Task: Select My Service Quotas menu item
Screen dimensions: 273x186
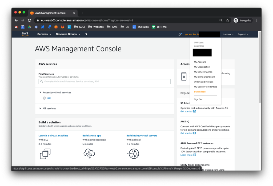Action: click(203, 72)
